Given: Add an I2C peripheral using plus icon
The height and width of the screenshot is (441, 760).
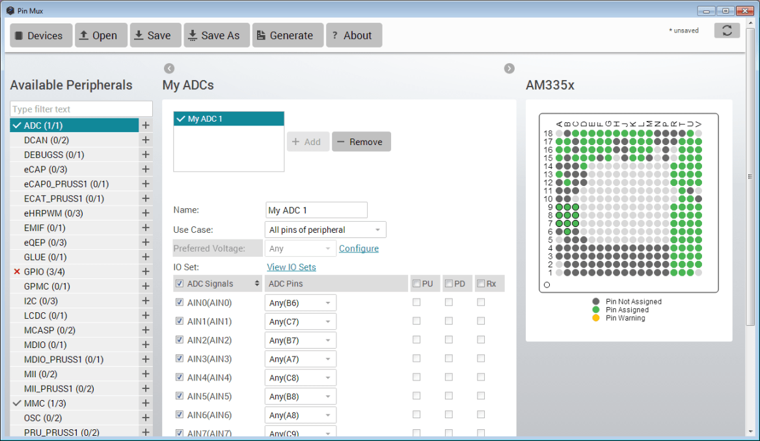Looking at the screenshot, I should tap(146, 301).
